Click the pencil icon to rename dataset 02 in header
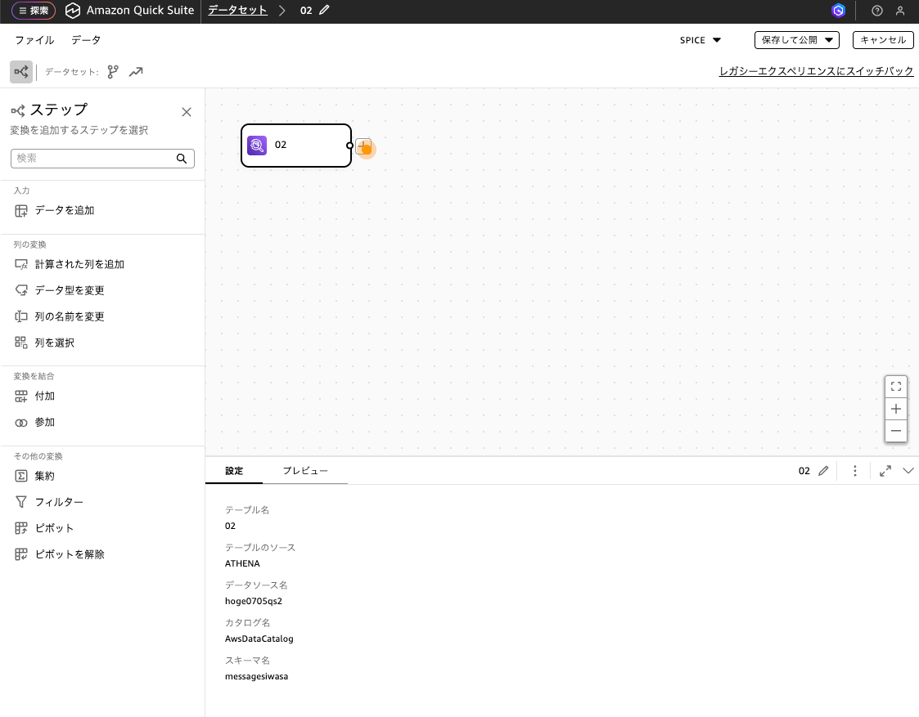The image size is (919, 717). point(325,11)
